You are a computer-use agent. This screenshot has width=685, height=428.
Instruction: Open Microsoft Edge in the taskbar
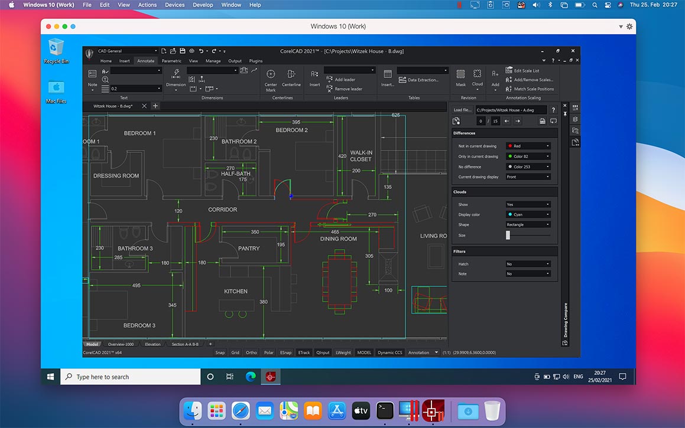coord(251,377)
